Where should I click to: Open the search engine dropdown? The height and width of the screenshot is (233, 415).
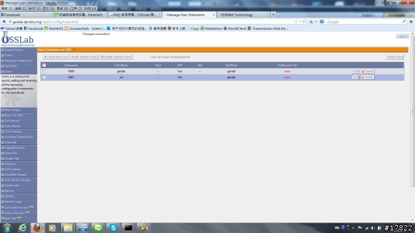pyautogui.click(x=323, y=21)
